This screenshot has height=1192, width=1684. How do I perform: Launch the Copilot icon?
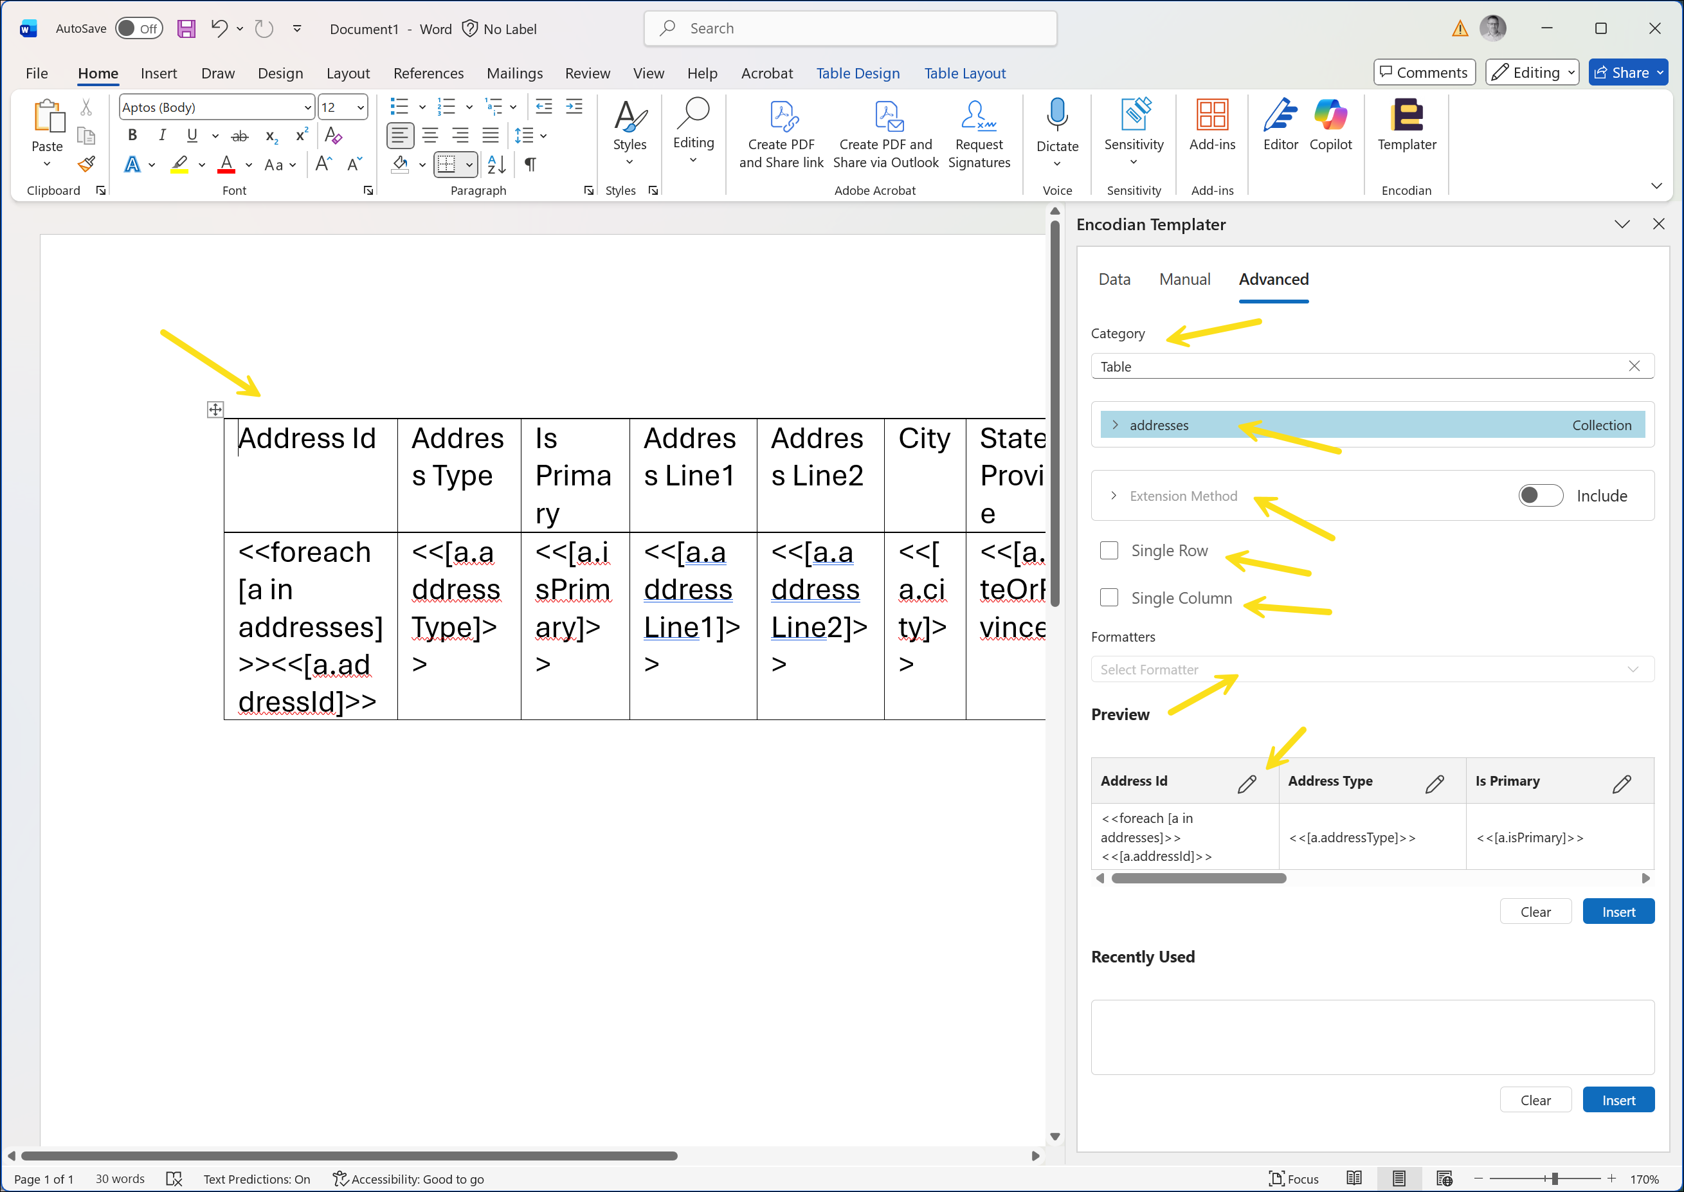(x=1330, y=125)
